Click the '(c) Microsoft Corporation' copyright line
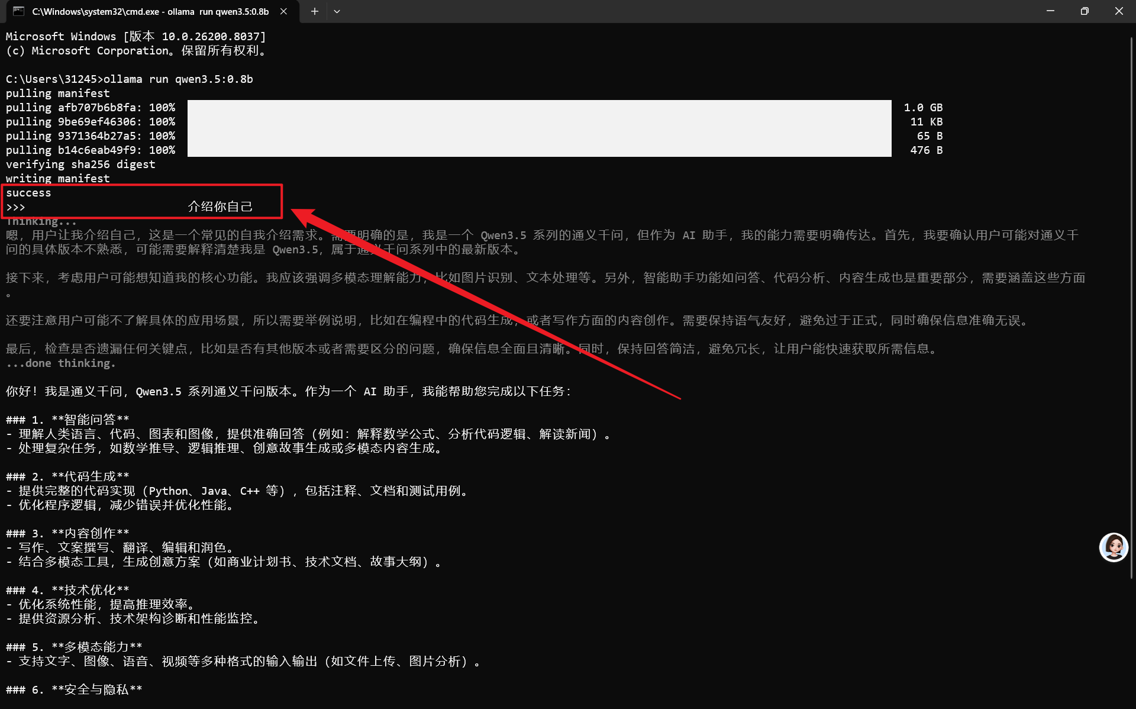The height and width of the screenshot is (709, 1136). click(136, 51)
